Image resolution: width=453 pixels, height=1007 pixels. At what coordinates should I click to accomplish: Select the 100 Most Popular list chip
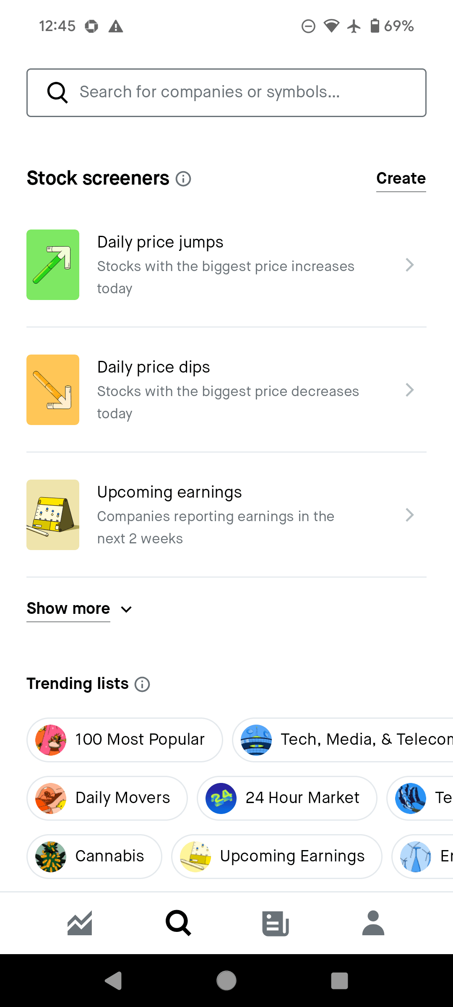125,740
